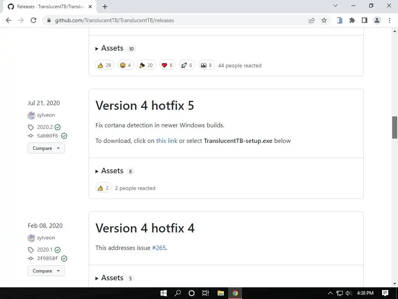This screenshot has width=398, height=299.
Task: Follow the 'this link' download link
Action: pos(166,141)
